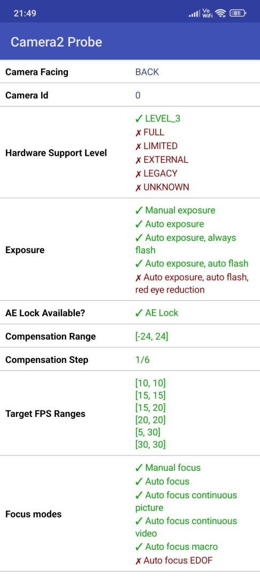Tap the Hardware Support Level label
The height and width of the screenshot is (578, 260).
coord(56,153)
